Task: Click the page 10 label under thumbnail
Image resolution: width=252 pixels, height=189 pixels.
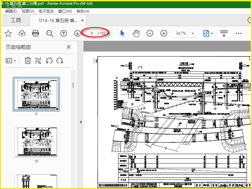Action: (x=36, y=161)
